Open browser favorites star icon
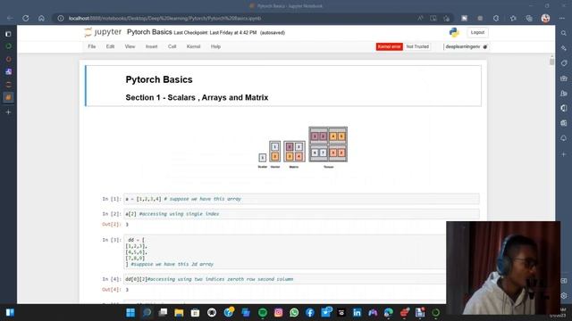 tap(513, 18)
